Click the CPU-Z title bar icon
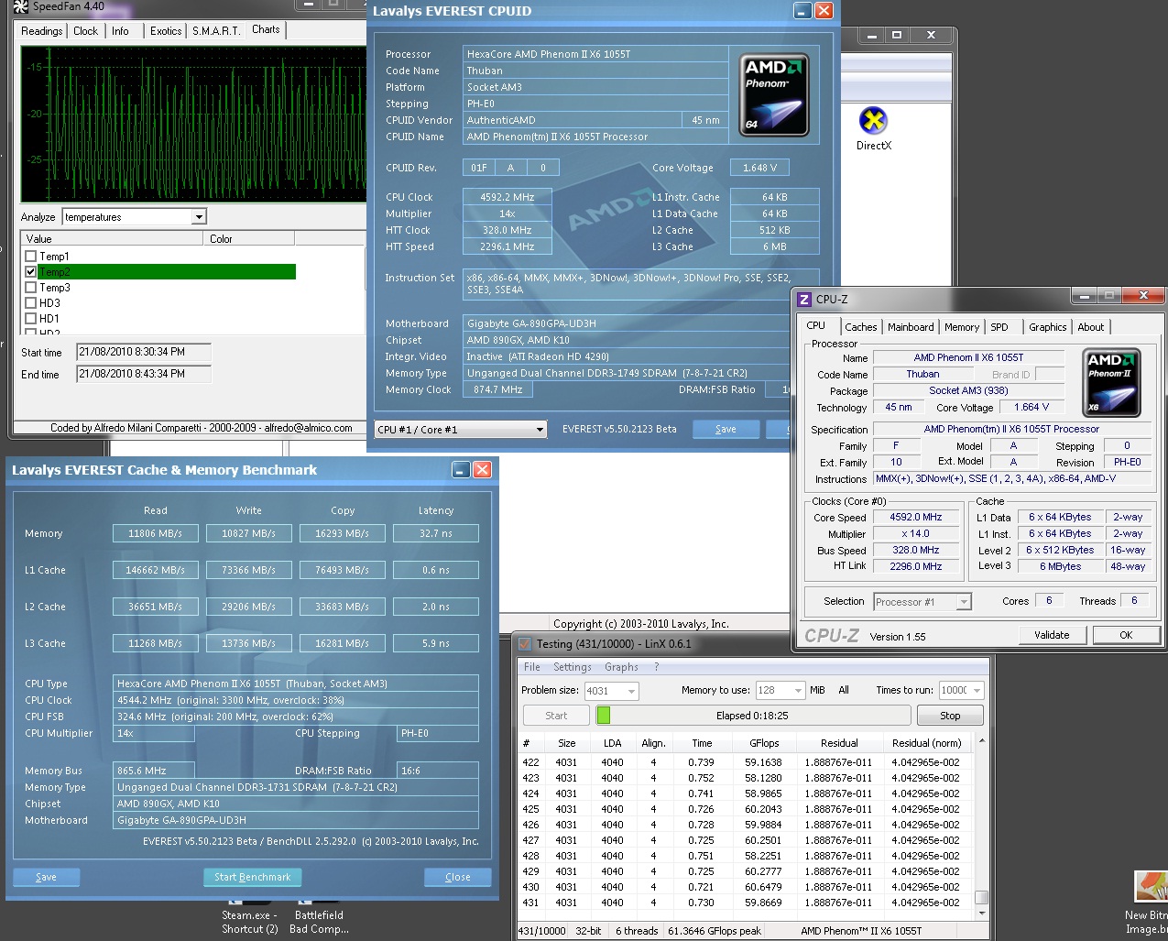Image resolution: width=1168 pixels, height=941 pixels. [804, 300]
